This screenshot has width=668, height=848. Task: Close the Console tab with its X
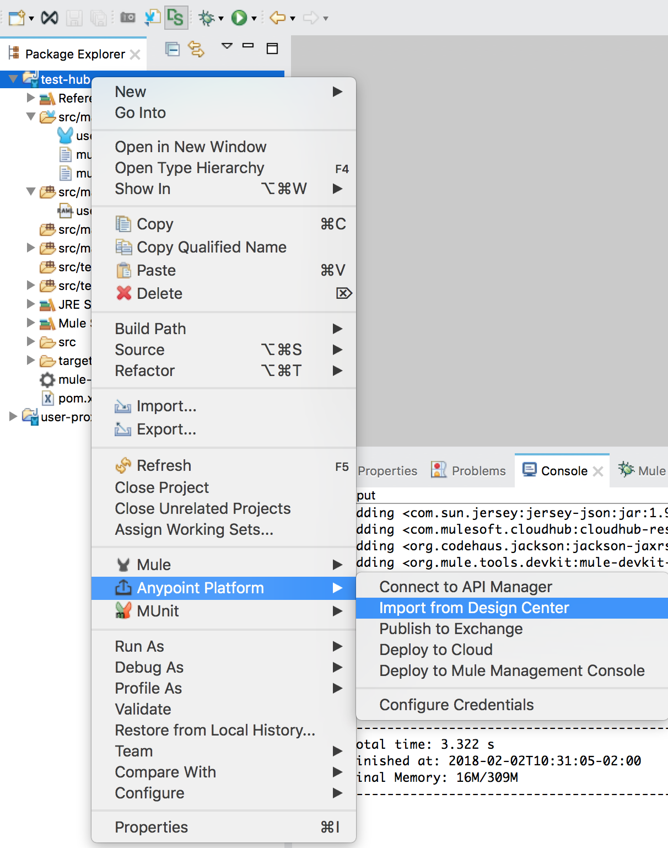tap(598, 471)
